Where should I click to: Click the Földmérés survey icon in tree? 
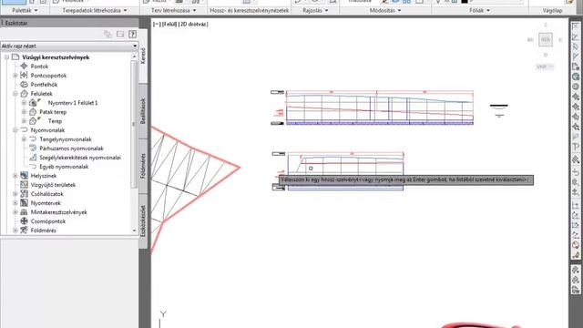click(x=25, y=231)
